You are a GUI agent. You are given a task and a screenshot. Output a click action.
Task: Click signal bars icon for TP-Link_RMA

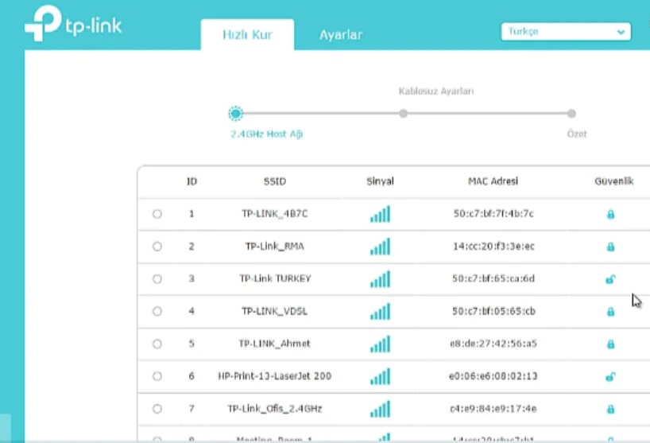[380, 247]
